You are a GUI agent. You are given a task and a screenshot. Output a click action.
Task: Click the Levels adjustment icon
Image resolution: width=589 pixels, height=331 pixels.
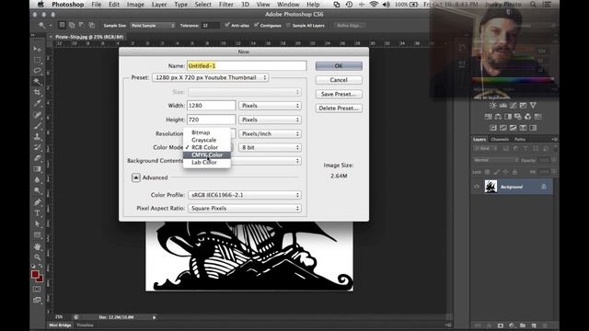(503, 106)
